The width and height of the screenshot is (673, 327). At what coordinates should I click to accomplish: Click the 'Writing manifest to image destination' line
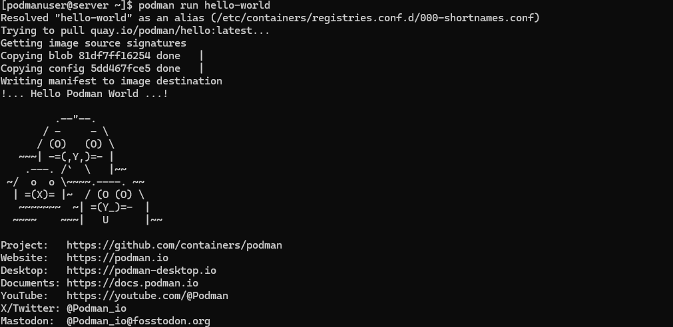pos(111,81)
